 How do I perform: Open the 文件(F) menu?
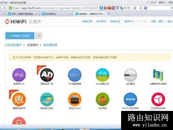tap(153, 2)
